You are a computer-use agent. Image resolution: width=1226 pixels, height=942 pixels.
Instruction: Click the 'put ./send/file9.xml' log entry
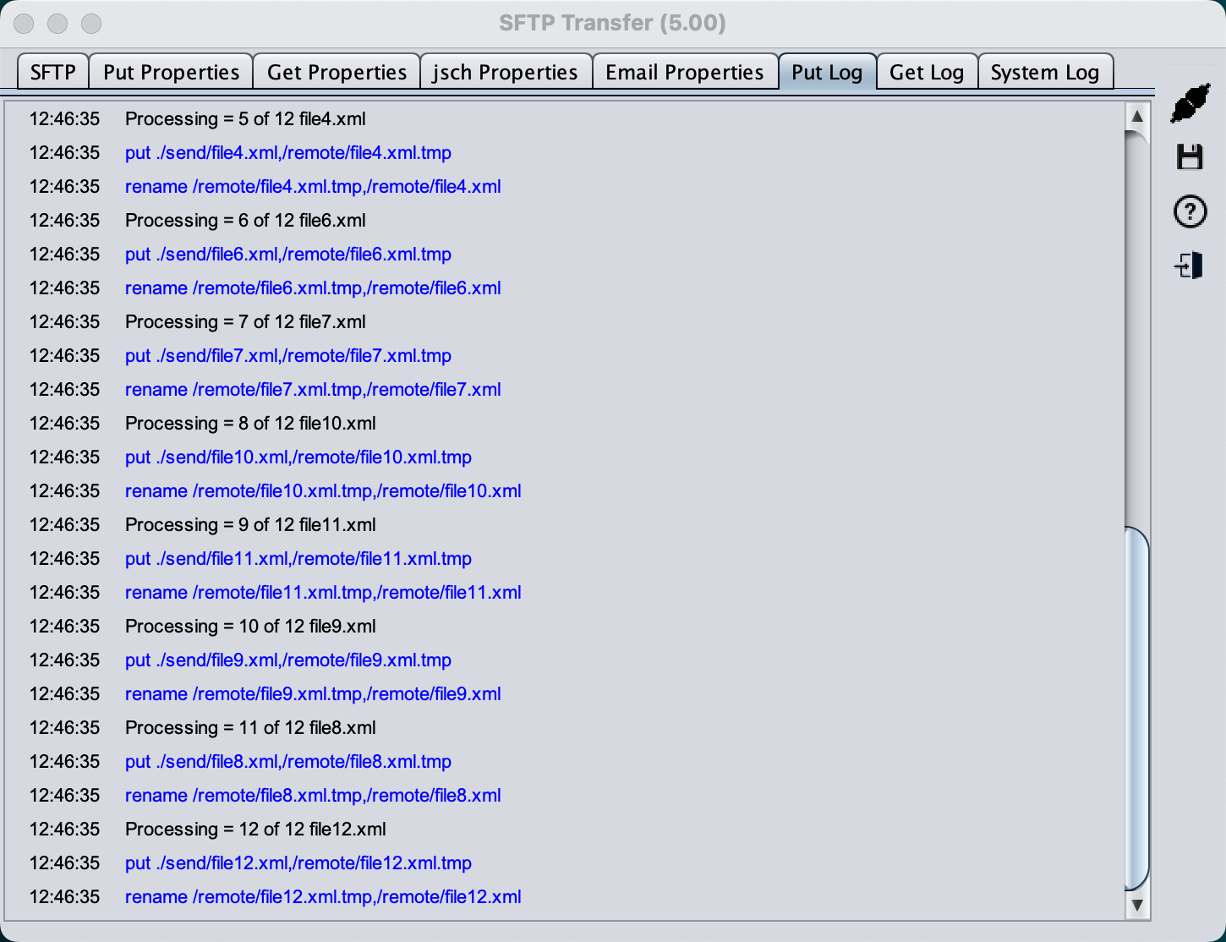(287, 660)
